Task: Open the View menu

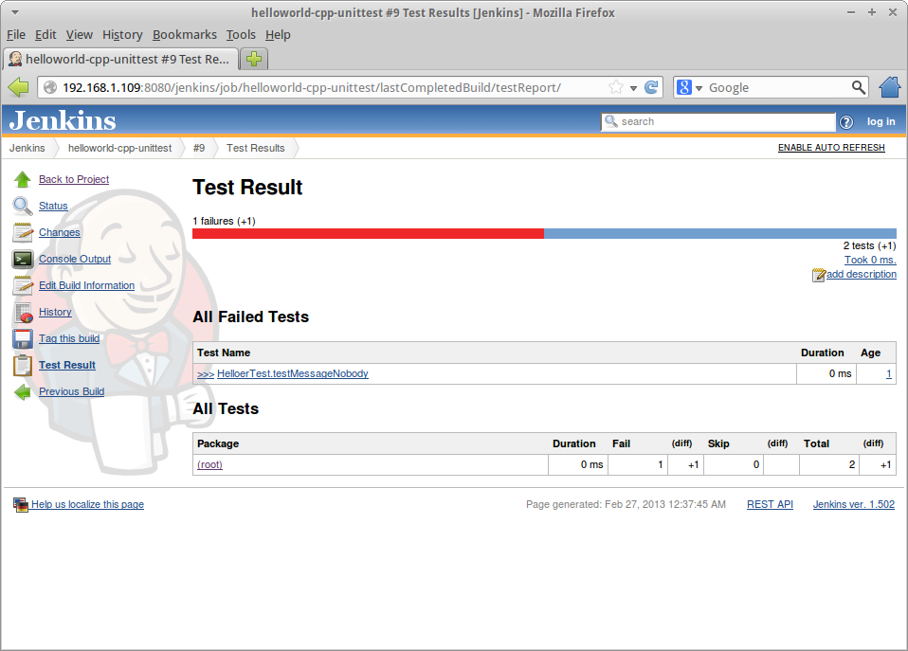Action: tap(80, 35)
